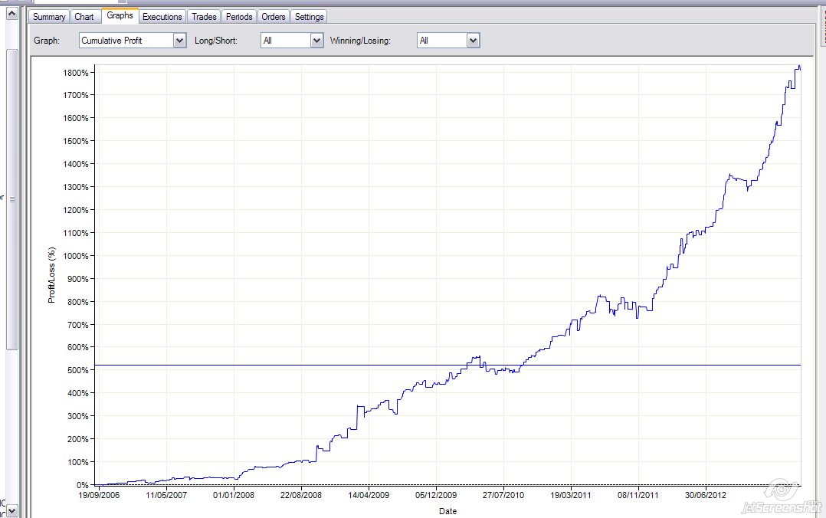
Task: Switch to the Periods tab
Action: [x=239, y=16]
